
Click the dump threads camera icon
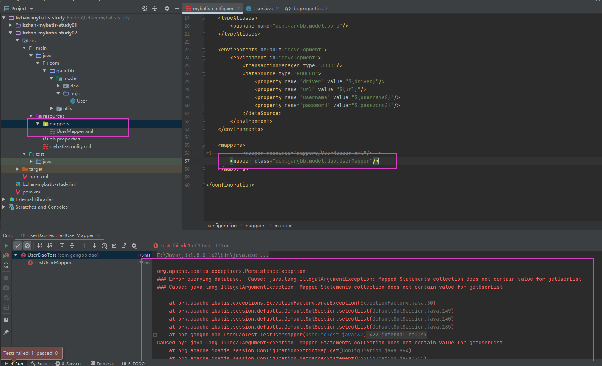point(6,288)
